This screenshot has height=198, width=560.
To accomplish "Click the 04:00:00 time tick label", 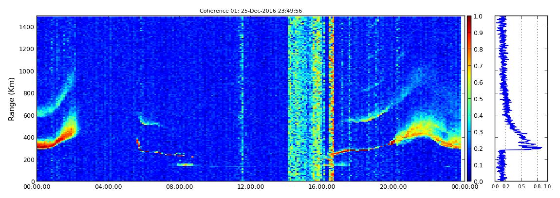I will pyautogui.click(x=108, y=187).
